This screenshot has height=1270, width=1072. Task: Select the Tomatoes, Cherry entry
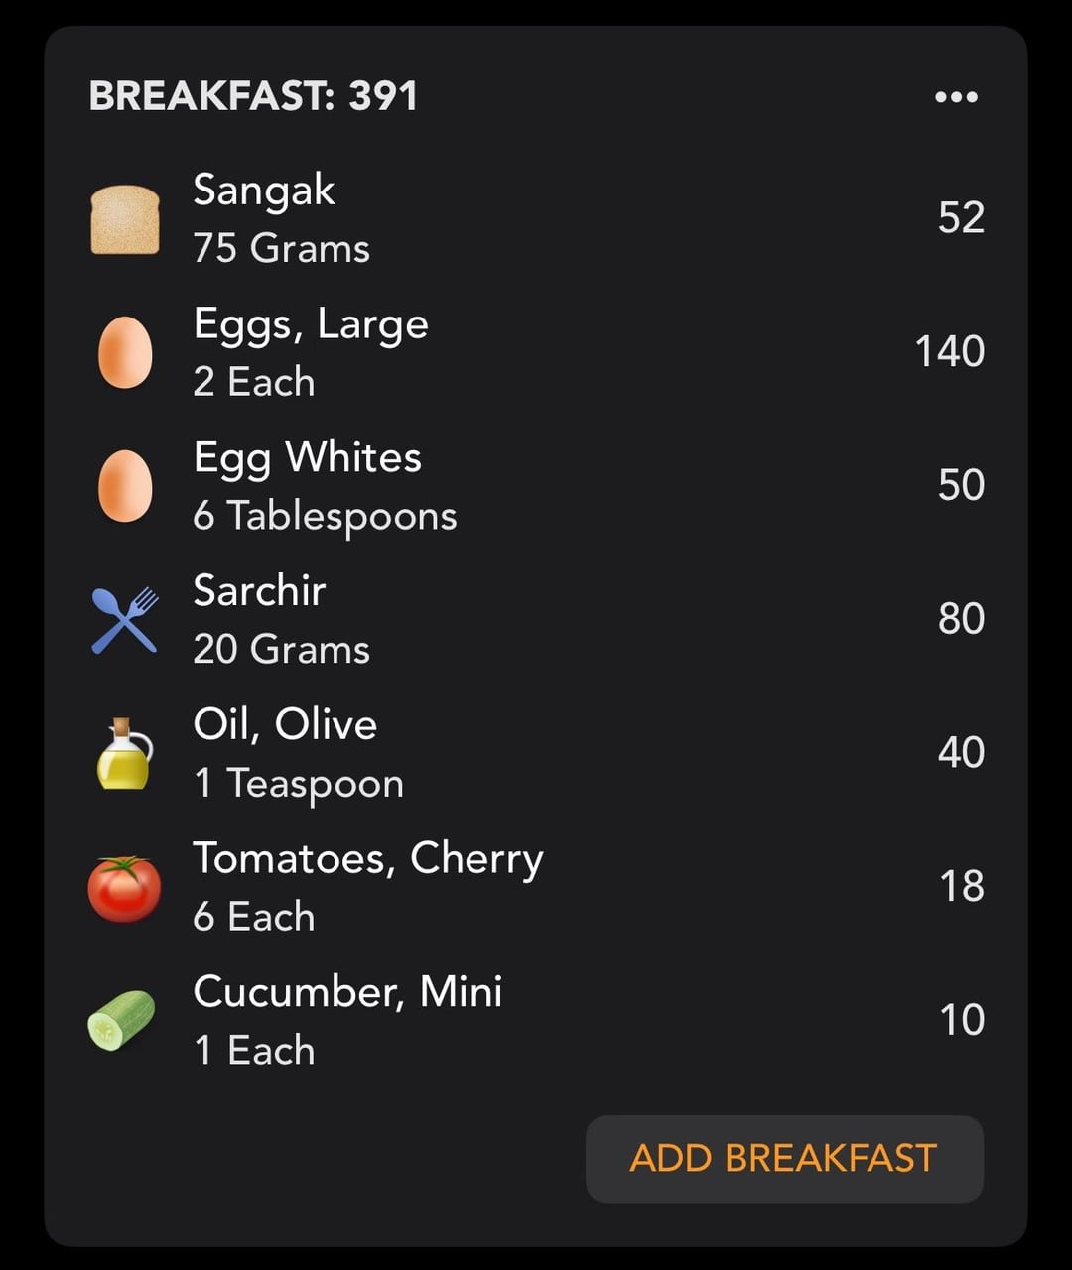pyautogui.click(x=536, y=888)
